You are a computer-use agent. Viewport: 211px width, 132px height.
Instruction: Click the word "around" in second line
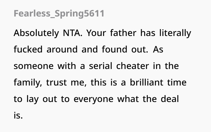click(62, 49)
